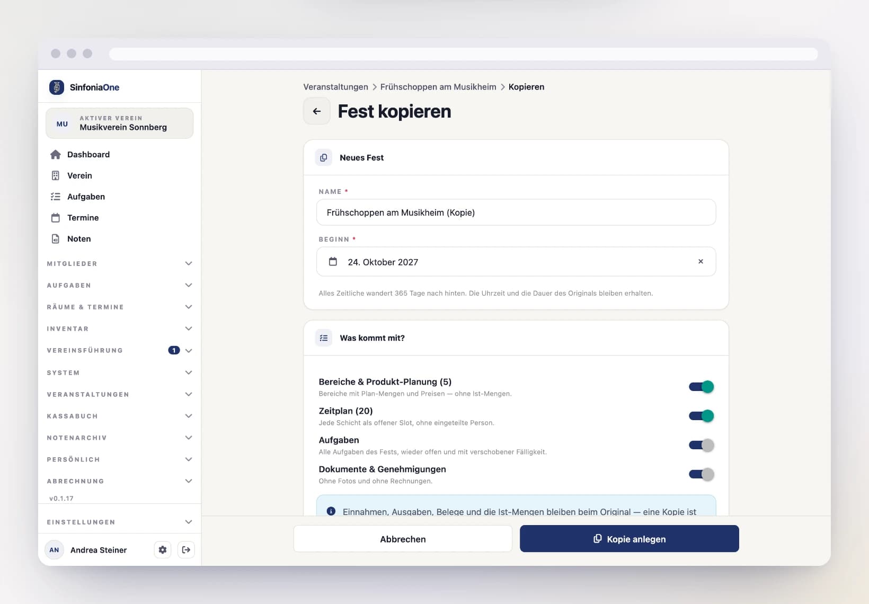Open settings via the gear icon
The image size is (869, 604).
[163, 550]
